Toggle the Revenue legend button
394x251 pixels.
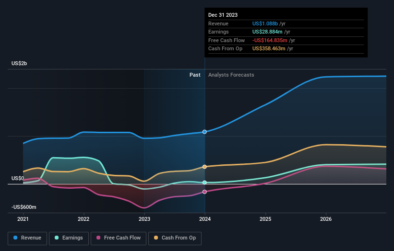[27, 238]
